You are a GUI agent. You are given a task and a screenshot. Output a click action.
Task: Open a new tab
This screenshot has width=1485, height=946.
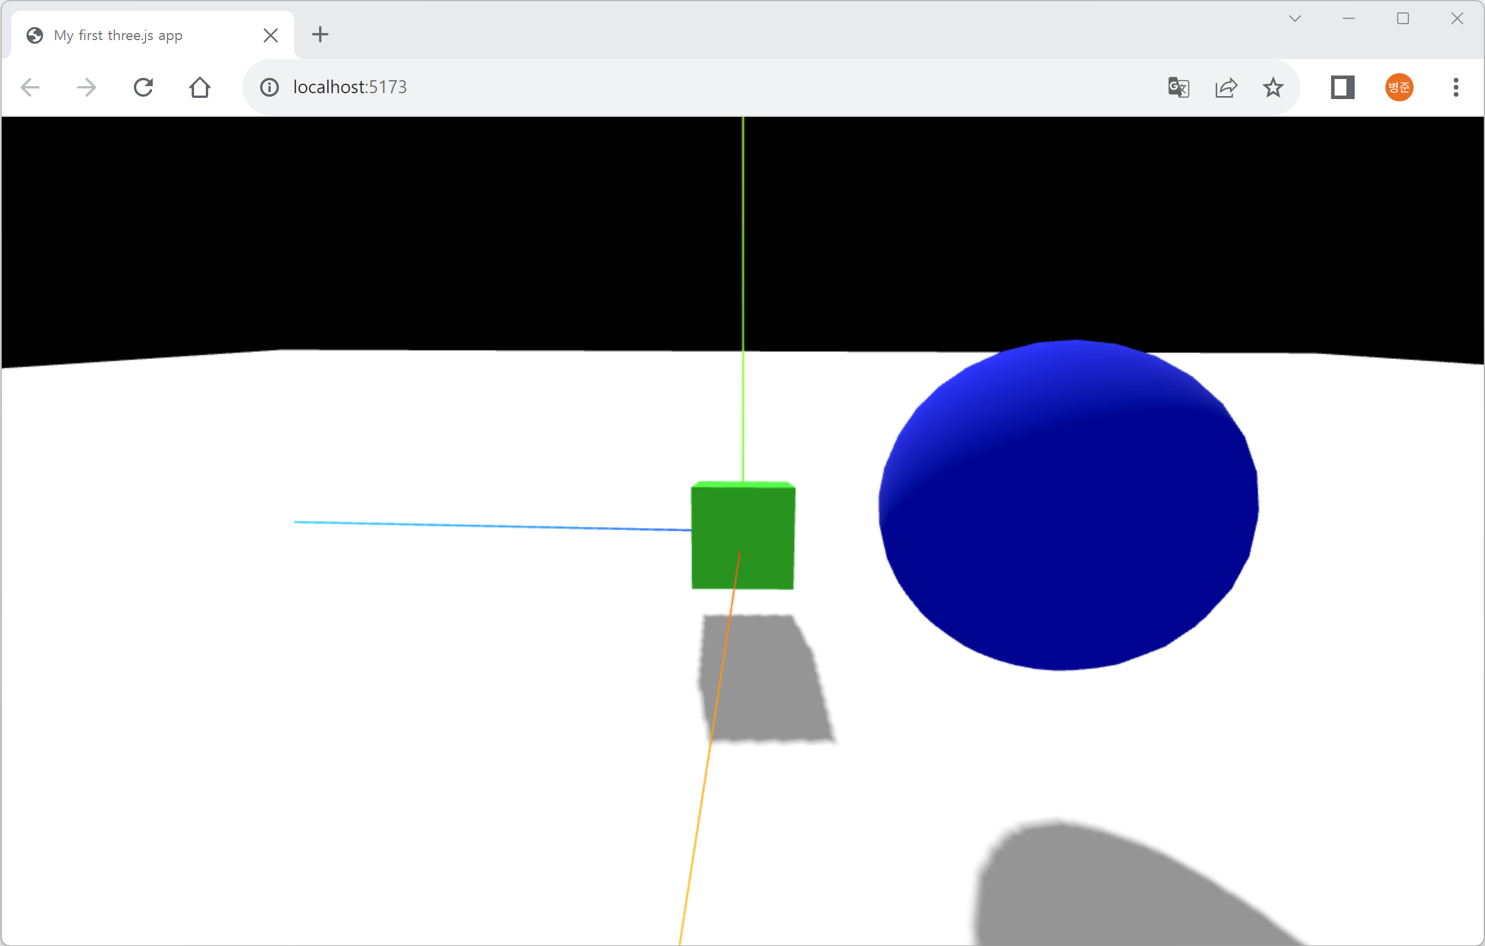(x=320, y=35)
